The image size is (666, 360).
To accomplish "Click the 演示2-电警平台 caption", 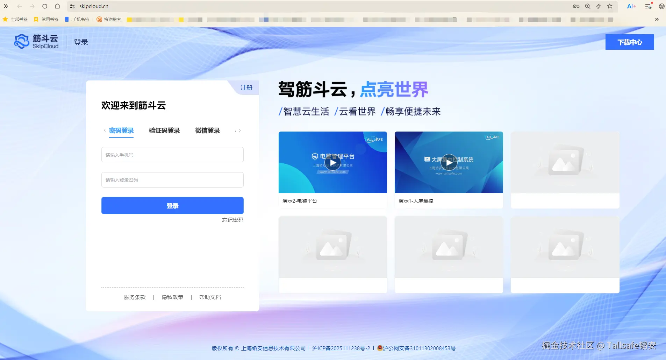I will coord(300,201).
